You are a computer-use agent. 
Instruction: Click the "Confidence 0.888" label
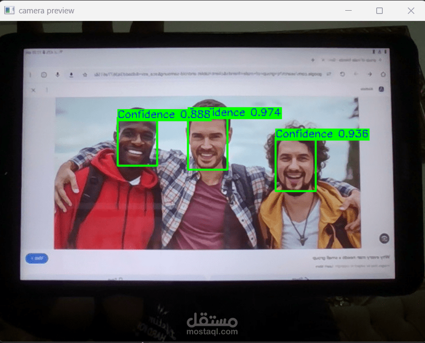(164, 115)
